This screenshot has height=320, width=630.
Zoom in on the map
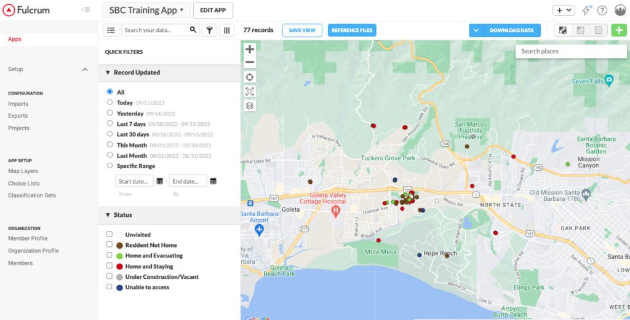pyautogui.click(x=250, y=49)
